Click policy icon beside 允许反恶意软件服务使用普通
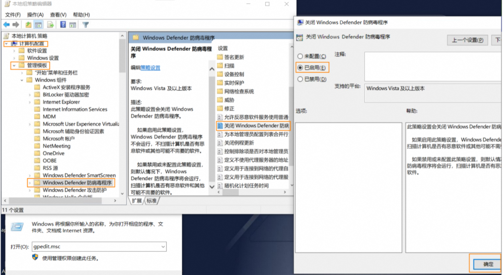This screenshot has height=275, width=503. click(220, 117)
